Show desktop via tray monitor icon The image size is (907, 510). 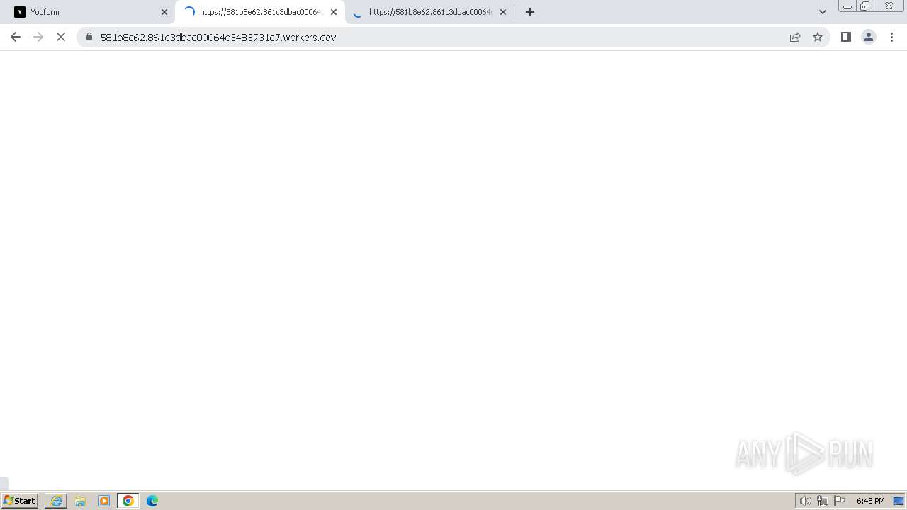point(898,501)
